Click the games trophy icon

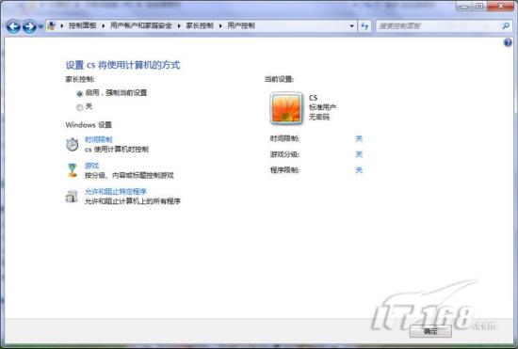click(x=72, y=170)
